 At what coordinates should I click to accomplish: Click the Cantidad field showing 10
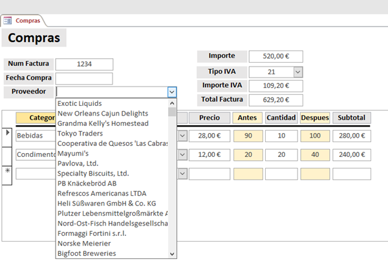pos(281,136)
